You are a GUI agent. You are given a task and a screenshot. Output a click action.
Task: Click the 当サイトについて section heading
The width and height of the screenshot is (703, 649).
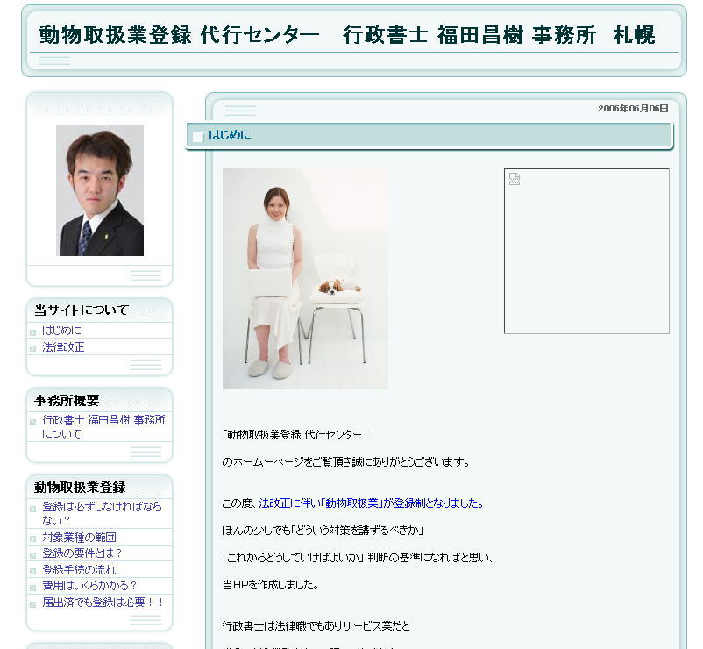tap(82, 310)
